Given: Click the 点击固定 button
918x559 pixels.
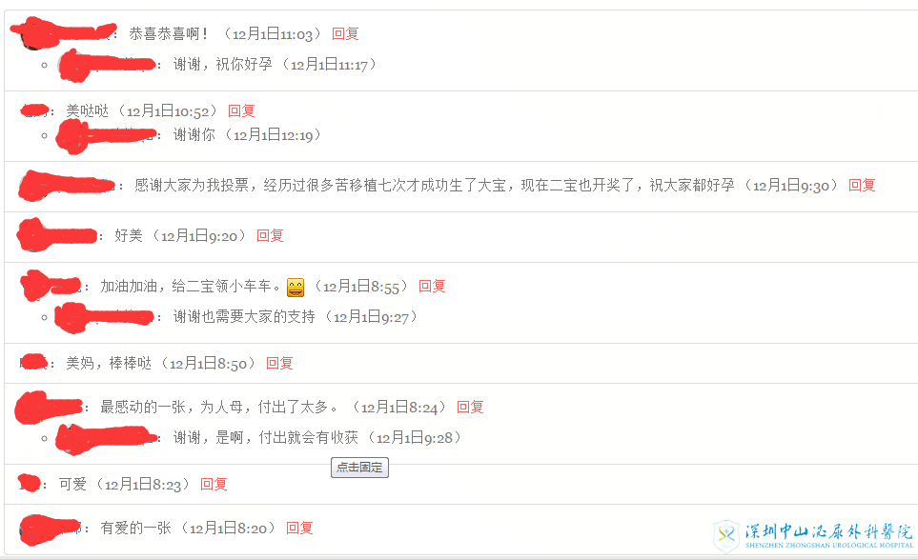Looking at the screenshot, I should pyautogui.click(x=359, y=468).
